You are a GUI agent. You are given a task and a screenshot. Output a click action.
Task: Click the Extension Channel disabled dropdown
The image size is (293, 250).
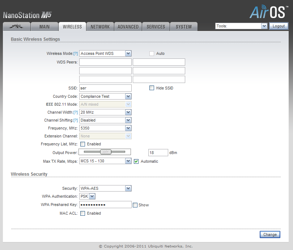coord(105,136)
